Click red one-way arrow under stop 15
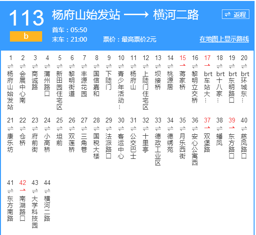 [183, 65]
